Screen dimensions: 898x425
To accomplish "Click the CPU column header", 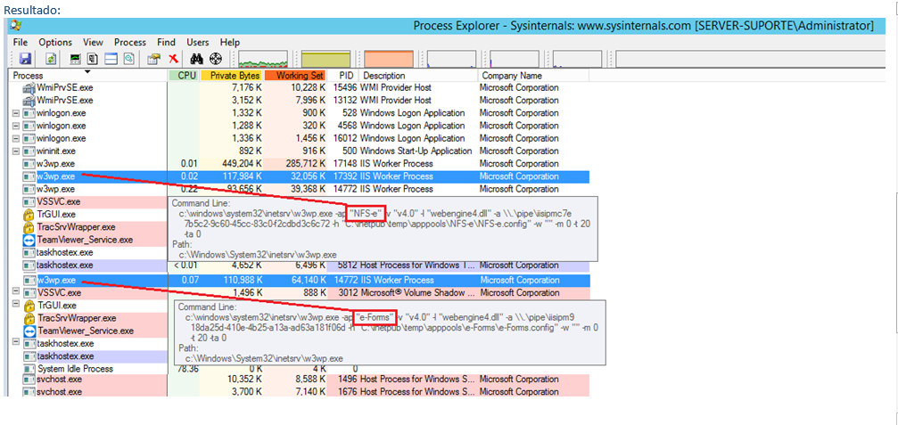I will point(185,76).
